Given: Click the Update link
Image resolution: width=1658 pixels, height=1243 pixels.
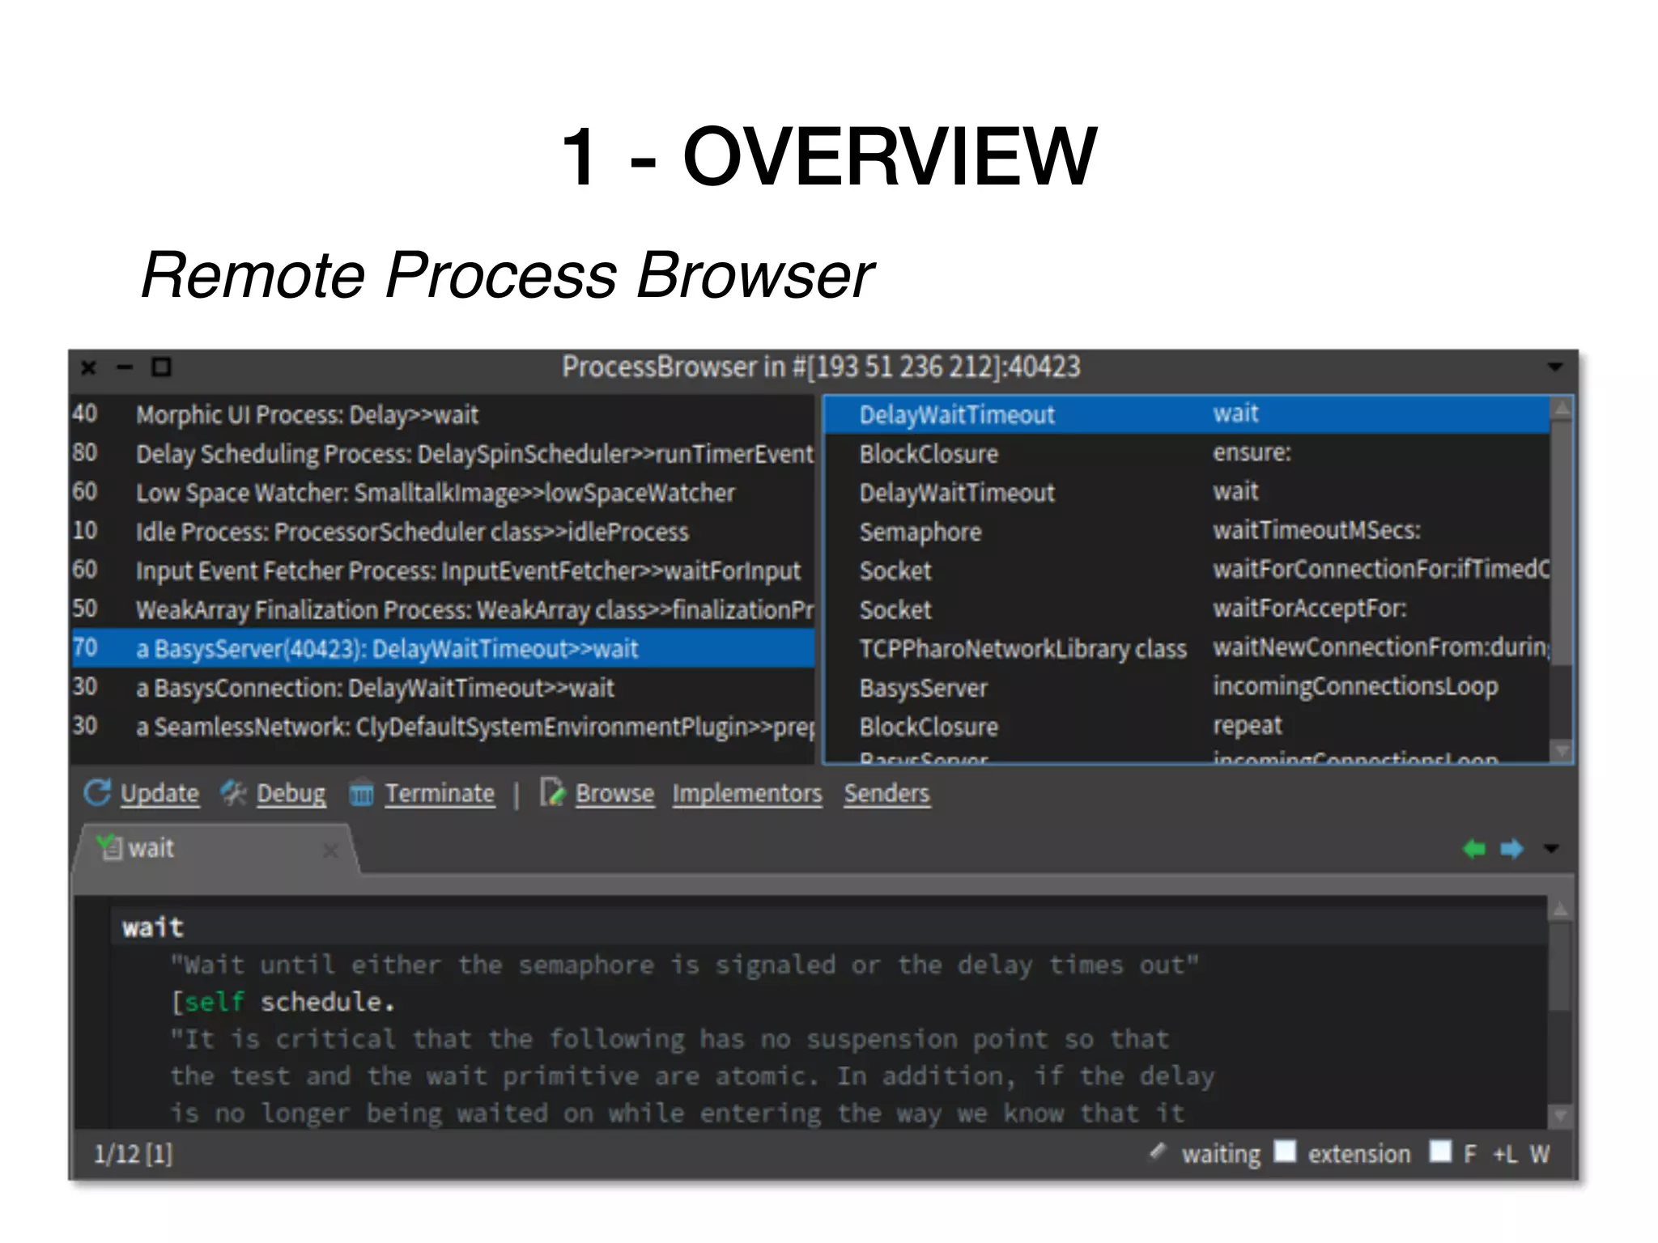Looking at the screenshot, I should pos(159,793).
